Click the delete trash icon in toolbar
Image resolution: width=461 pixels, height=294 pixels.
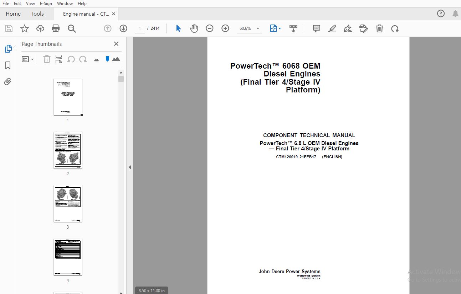click(379, 28)
